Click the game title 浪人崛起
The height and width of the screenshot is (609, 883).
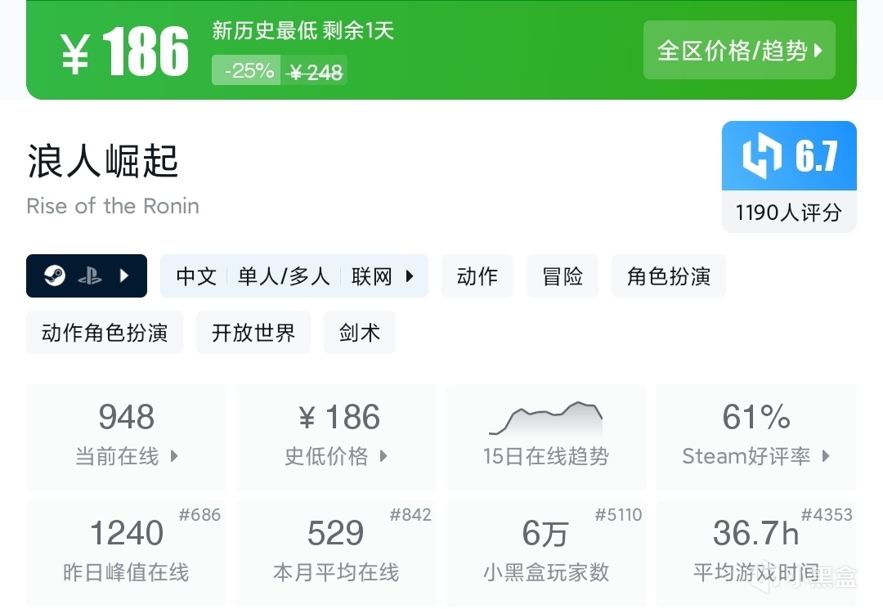click(103, 161)
